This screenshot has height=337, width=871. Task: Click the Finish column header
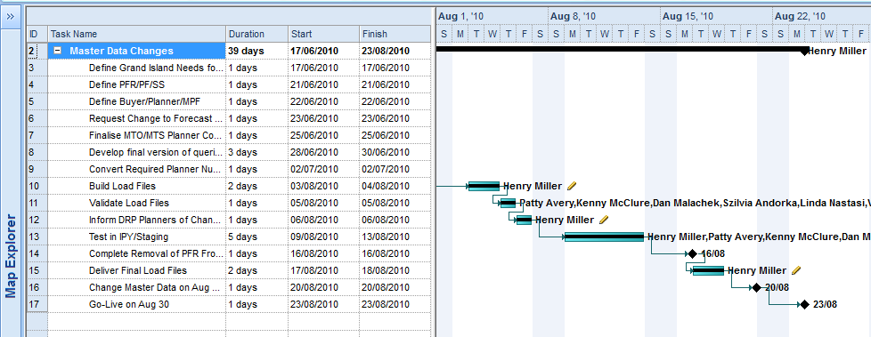(395, 34)
